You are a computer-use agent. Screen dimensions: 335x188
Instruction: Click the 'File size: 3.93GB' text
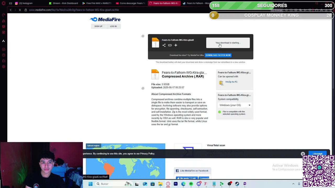160,84
